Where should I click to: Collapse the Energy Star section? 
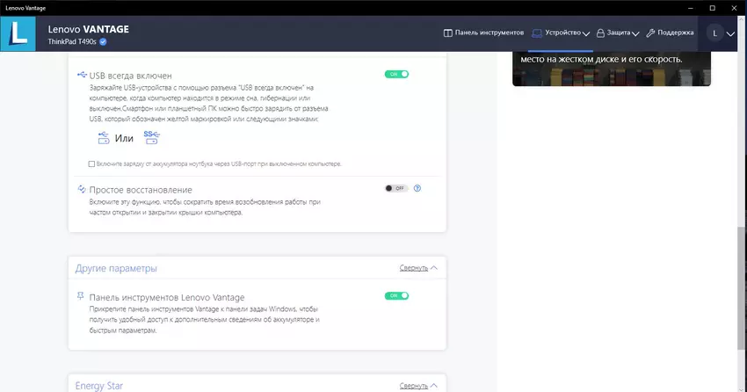418,385
